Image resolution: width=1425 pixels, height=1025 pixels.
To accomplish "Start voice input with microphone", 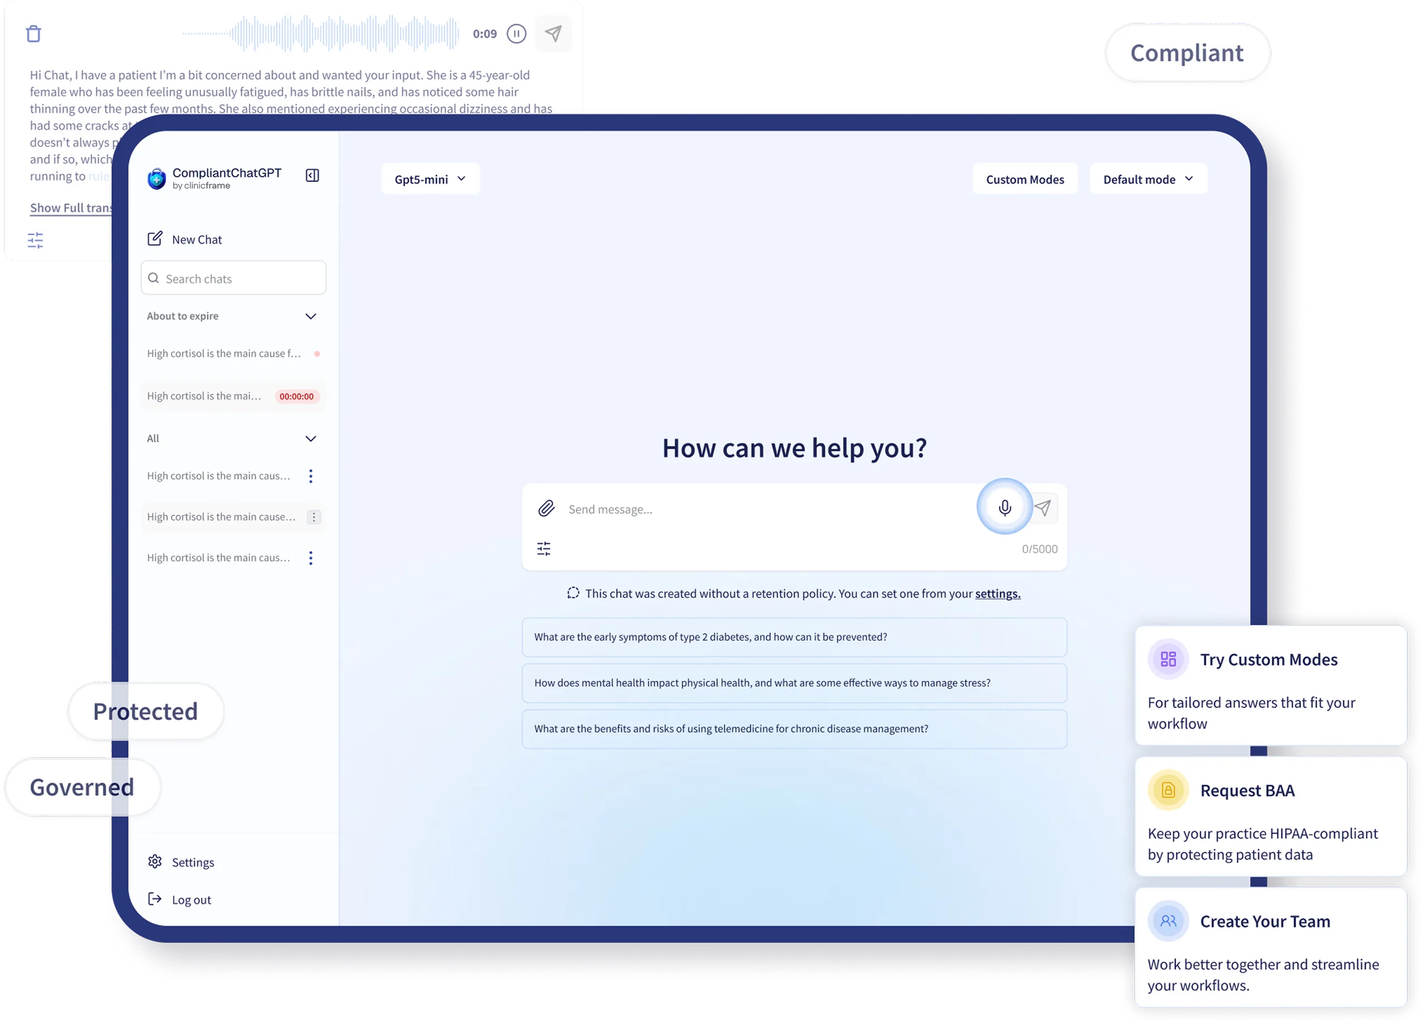I will tap(1005, 507).
